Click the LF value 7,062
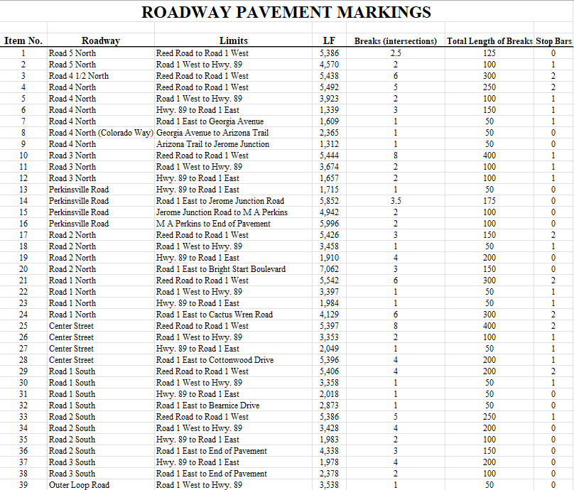This screenshot has height=490, width=574. (329, 269)
